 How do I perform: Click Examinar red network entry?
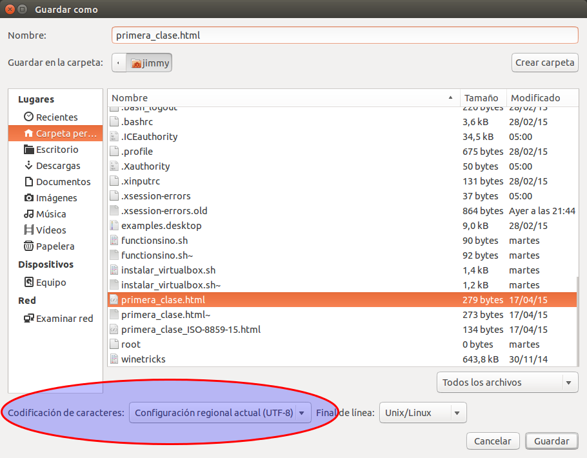tap(64, 319)
